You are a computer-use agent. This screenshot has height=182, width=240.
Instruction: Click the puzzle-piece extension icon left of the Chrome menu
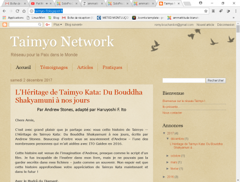coord(228,11)
